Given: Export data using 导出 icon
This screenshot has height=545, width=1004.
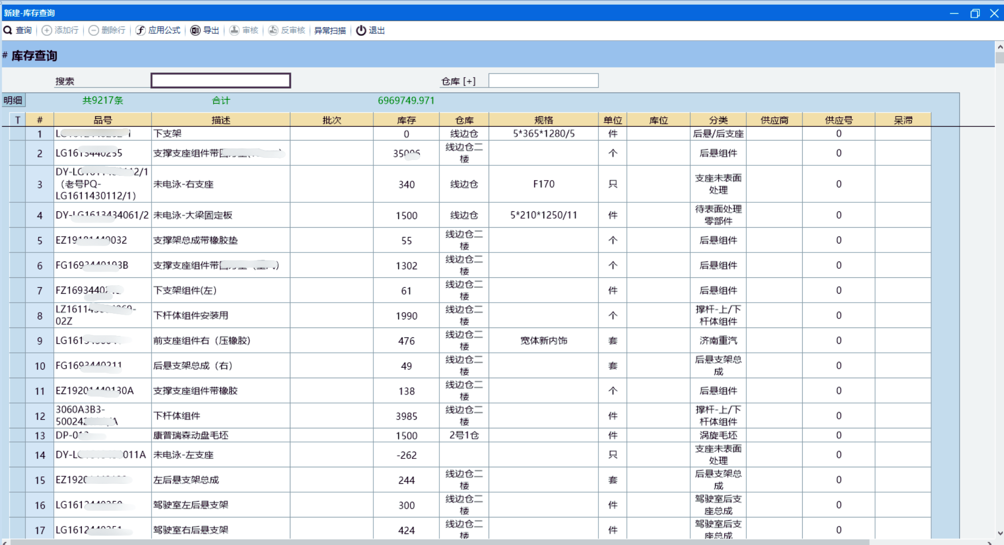Looking at the screenshot, I should pos(195,31).
